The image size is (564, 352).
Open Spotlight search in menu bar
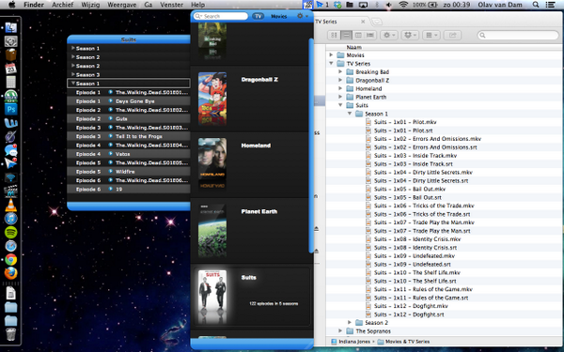tap(536, 5)
